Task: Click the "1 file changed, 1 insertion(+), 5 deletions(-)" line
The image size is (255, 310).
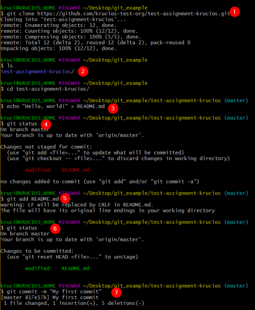Action: click(x=74, y=303)
